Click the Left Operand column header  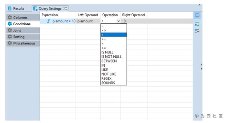(88, 15)
